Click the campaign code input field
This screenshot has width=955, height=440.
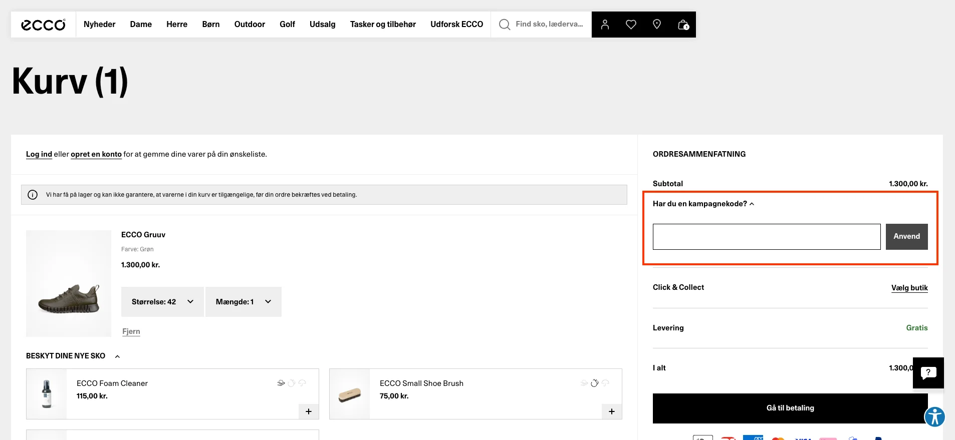pos(766,237)
